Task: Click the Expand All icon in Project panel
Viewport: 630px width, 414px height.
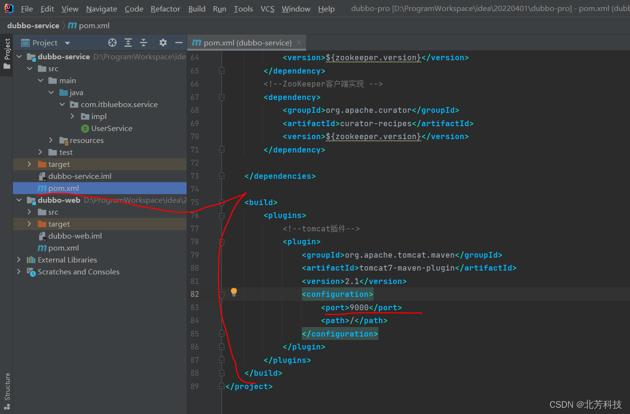Action: click(128, 43)
